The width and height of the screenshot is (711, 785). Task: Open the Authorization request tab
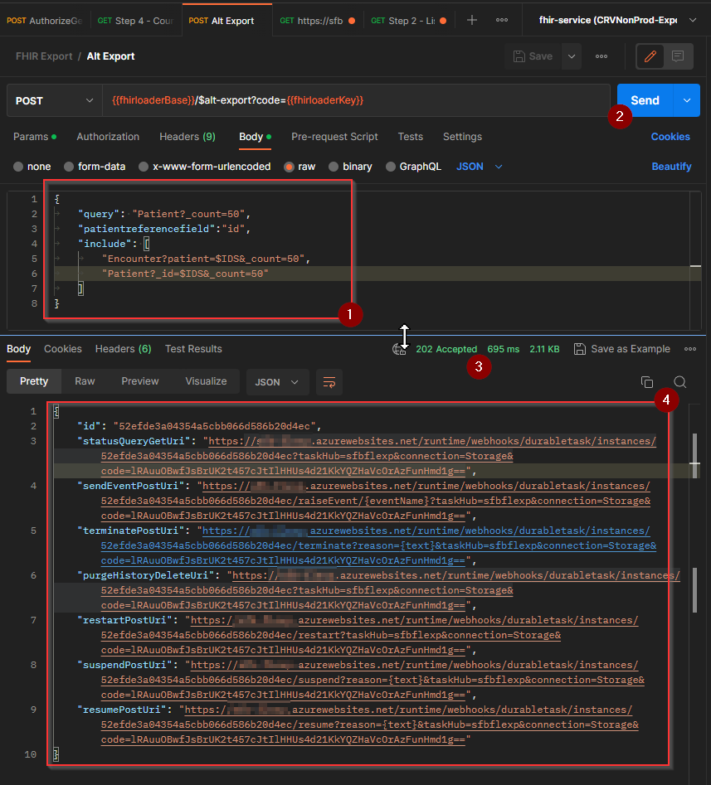(108, 137)
